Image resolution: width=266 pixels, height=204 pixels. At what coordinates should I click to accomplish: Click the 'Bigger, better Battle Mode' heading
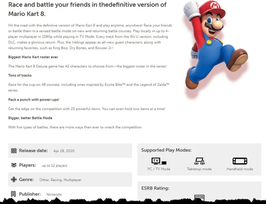(30, 118)
